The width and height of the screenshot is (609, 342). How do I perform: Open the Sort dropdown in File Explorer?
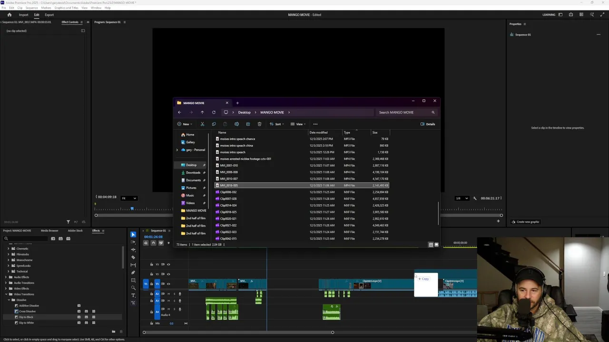(276, 124)
